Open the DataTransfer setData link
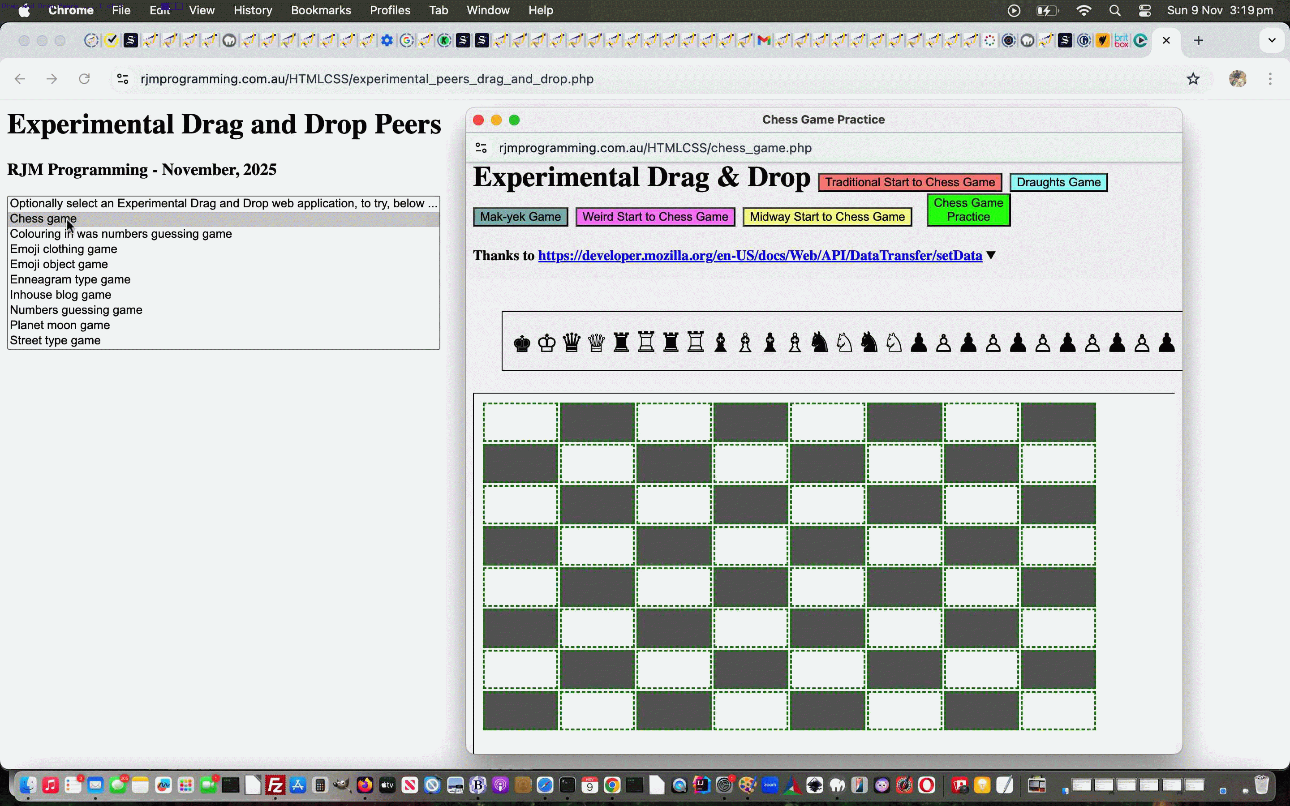Image resolution: width=1290 pixels, height=806 pixels. [x=760, y=255]
